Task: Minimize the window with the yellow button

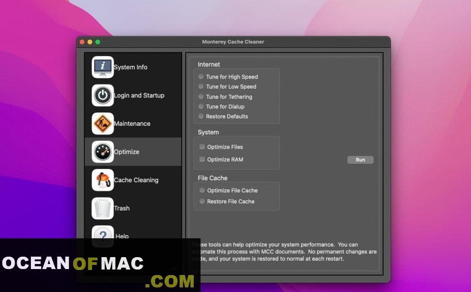Action: (90, 42)
